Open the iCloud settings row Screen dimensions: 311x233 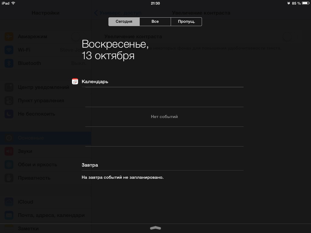[x=46, y=202]
